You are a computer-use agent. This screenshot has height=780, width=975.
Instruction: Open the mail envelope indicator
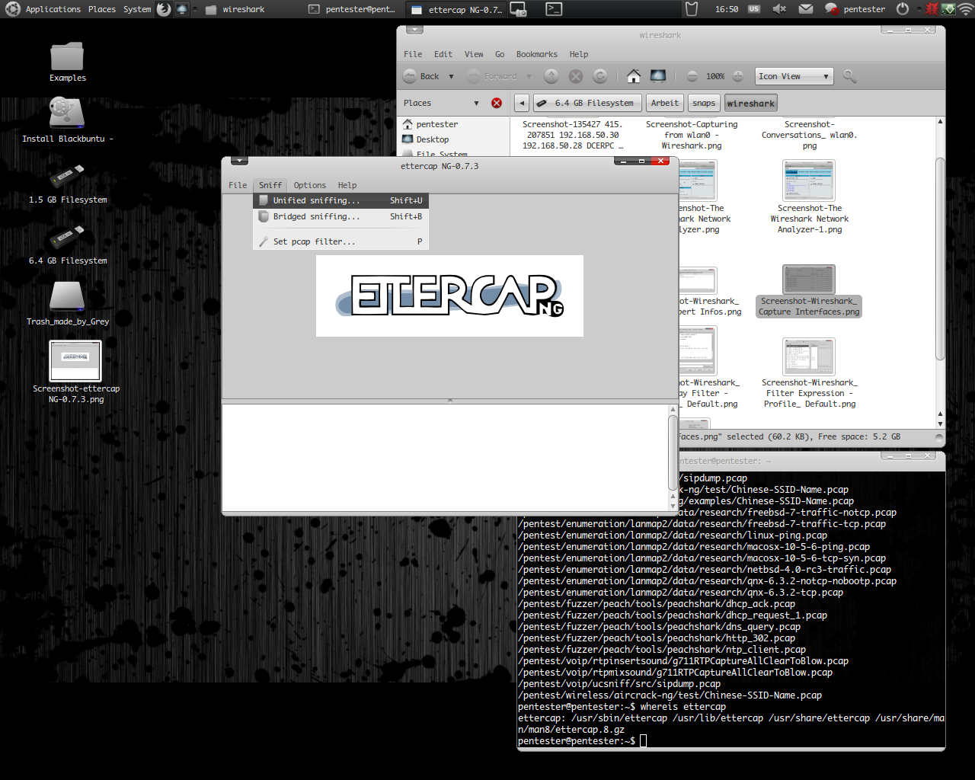coord(805,9)
